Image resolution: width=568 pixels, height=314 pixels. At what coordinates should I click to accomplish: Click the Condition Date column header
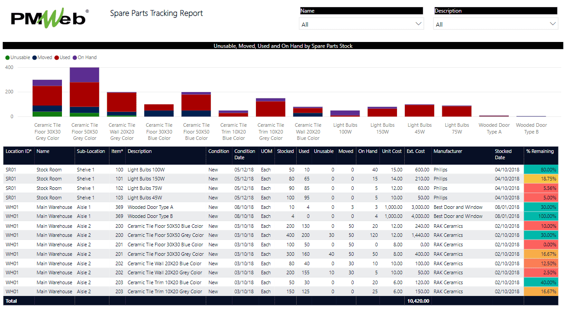click(245, 154)
